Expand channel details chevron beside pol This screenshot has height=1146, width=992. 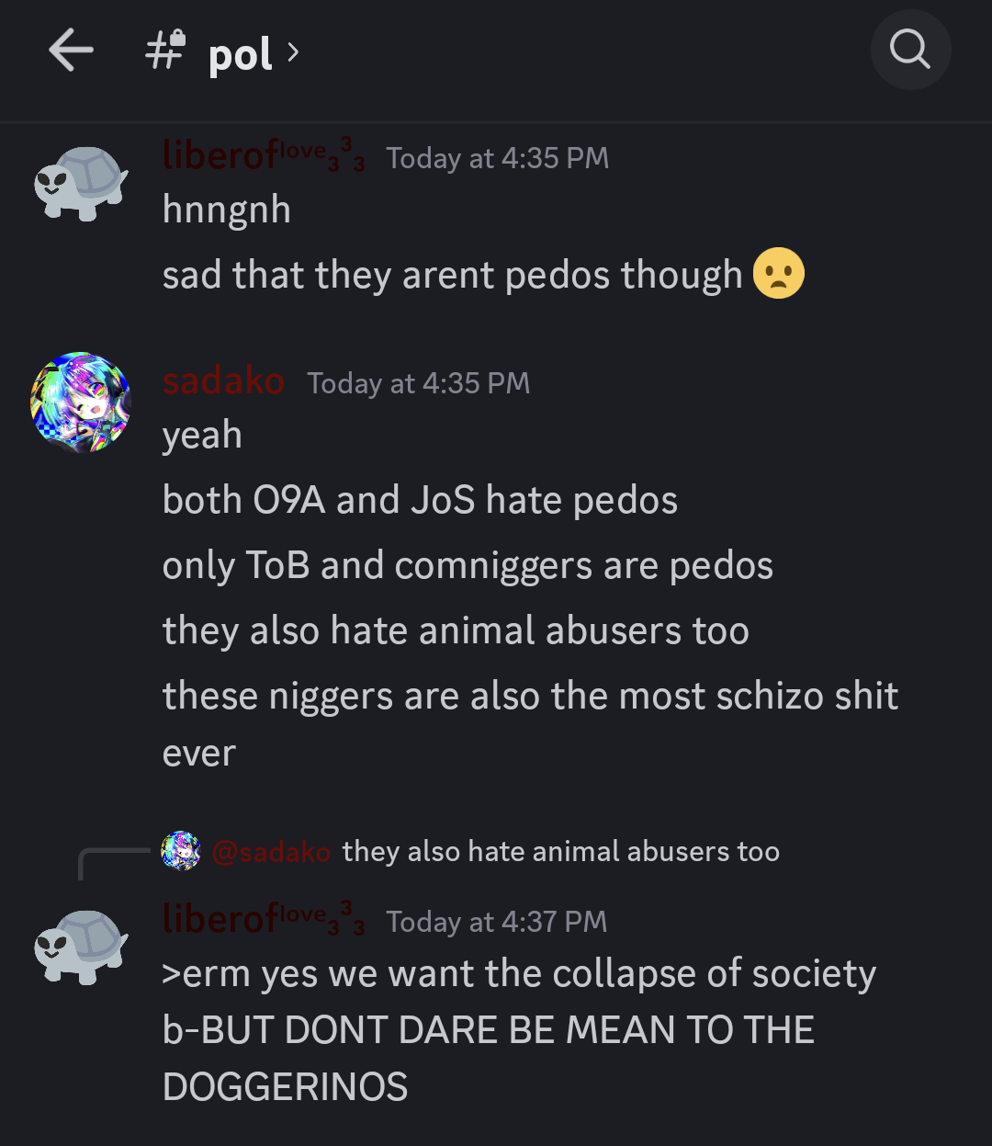(x=293, y=52)
